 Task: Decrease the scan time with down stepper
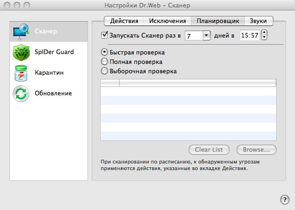point(264,37)
